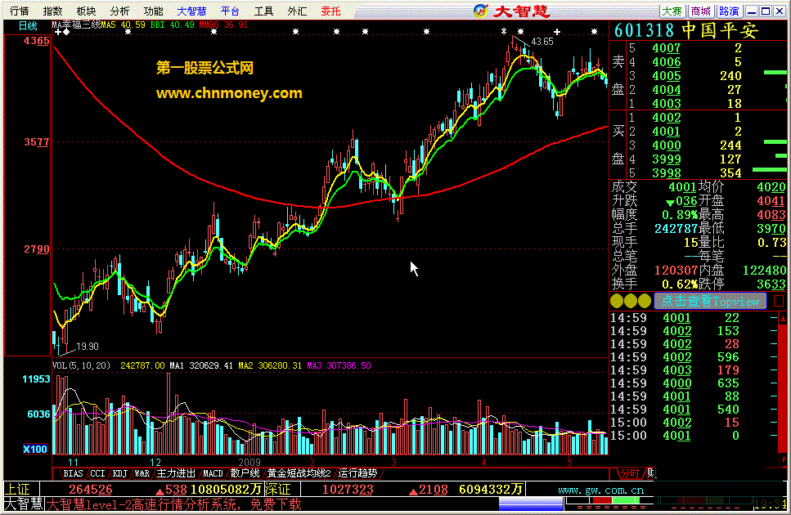Switch to the W&R indicator tab
The height and width of the screenshot is (515, 791).
point(142,473)
